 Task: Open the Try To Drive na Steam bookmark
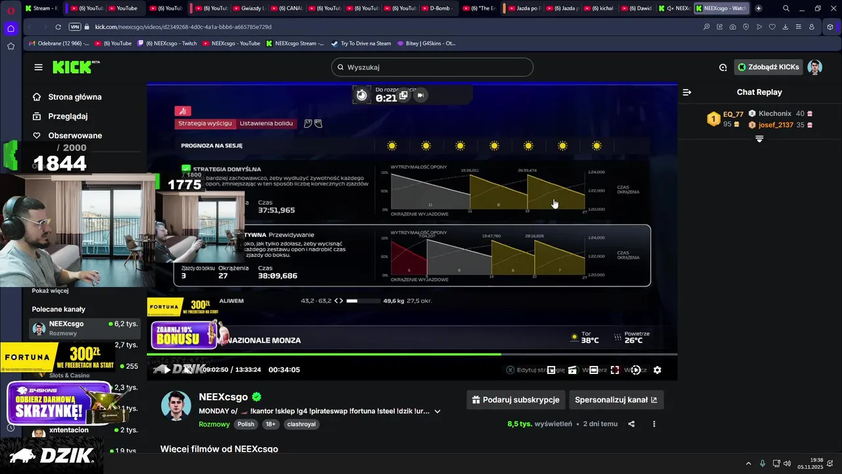360,43
